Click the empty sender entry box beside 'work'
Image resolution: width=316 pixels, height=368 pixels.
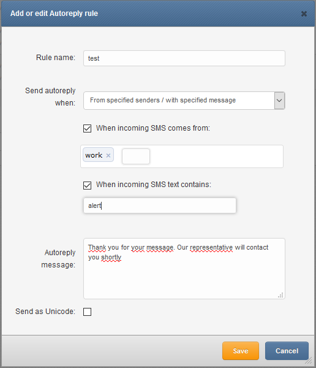[x=136, y=156]
